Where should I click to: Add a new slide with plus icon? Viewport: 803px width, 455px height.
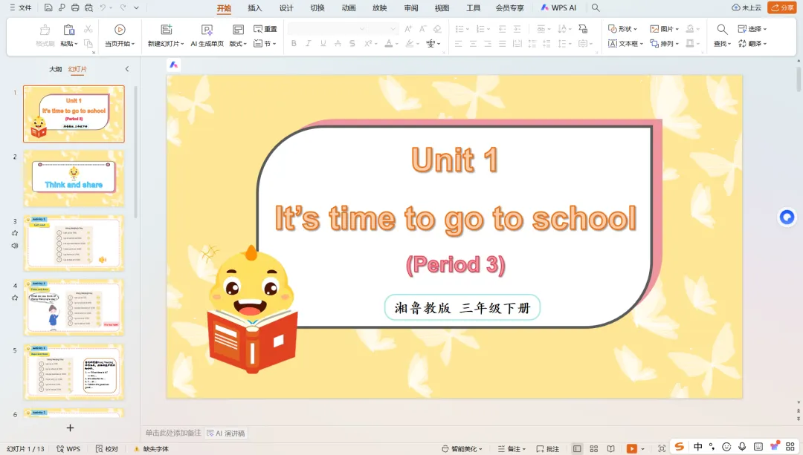(x=70, y=428)
